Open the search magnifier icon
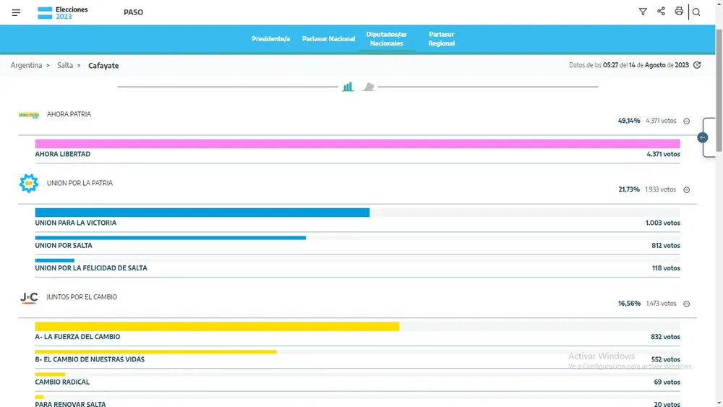The height and width of the screenshot is (407, 723). (697, 12)
